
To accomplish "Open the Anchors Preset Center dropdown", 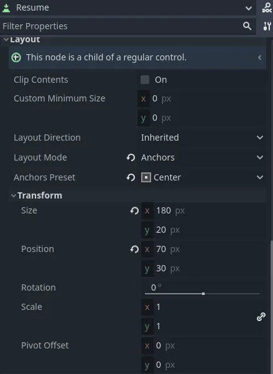I will pos(201,177).
